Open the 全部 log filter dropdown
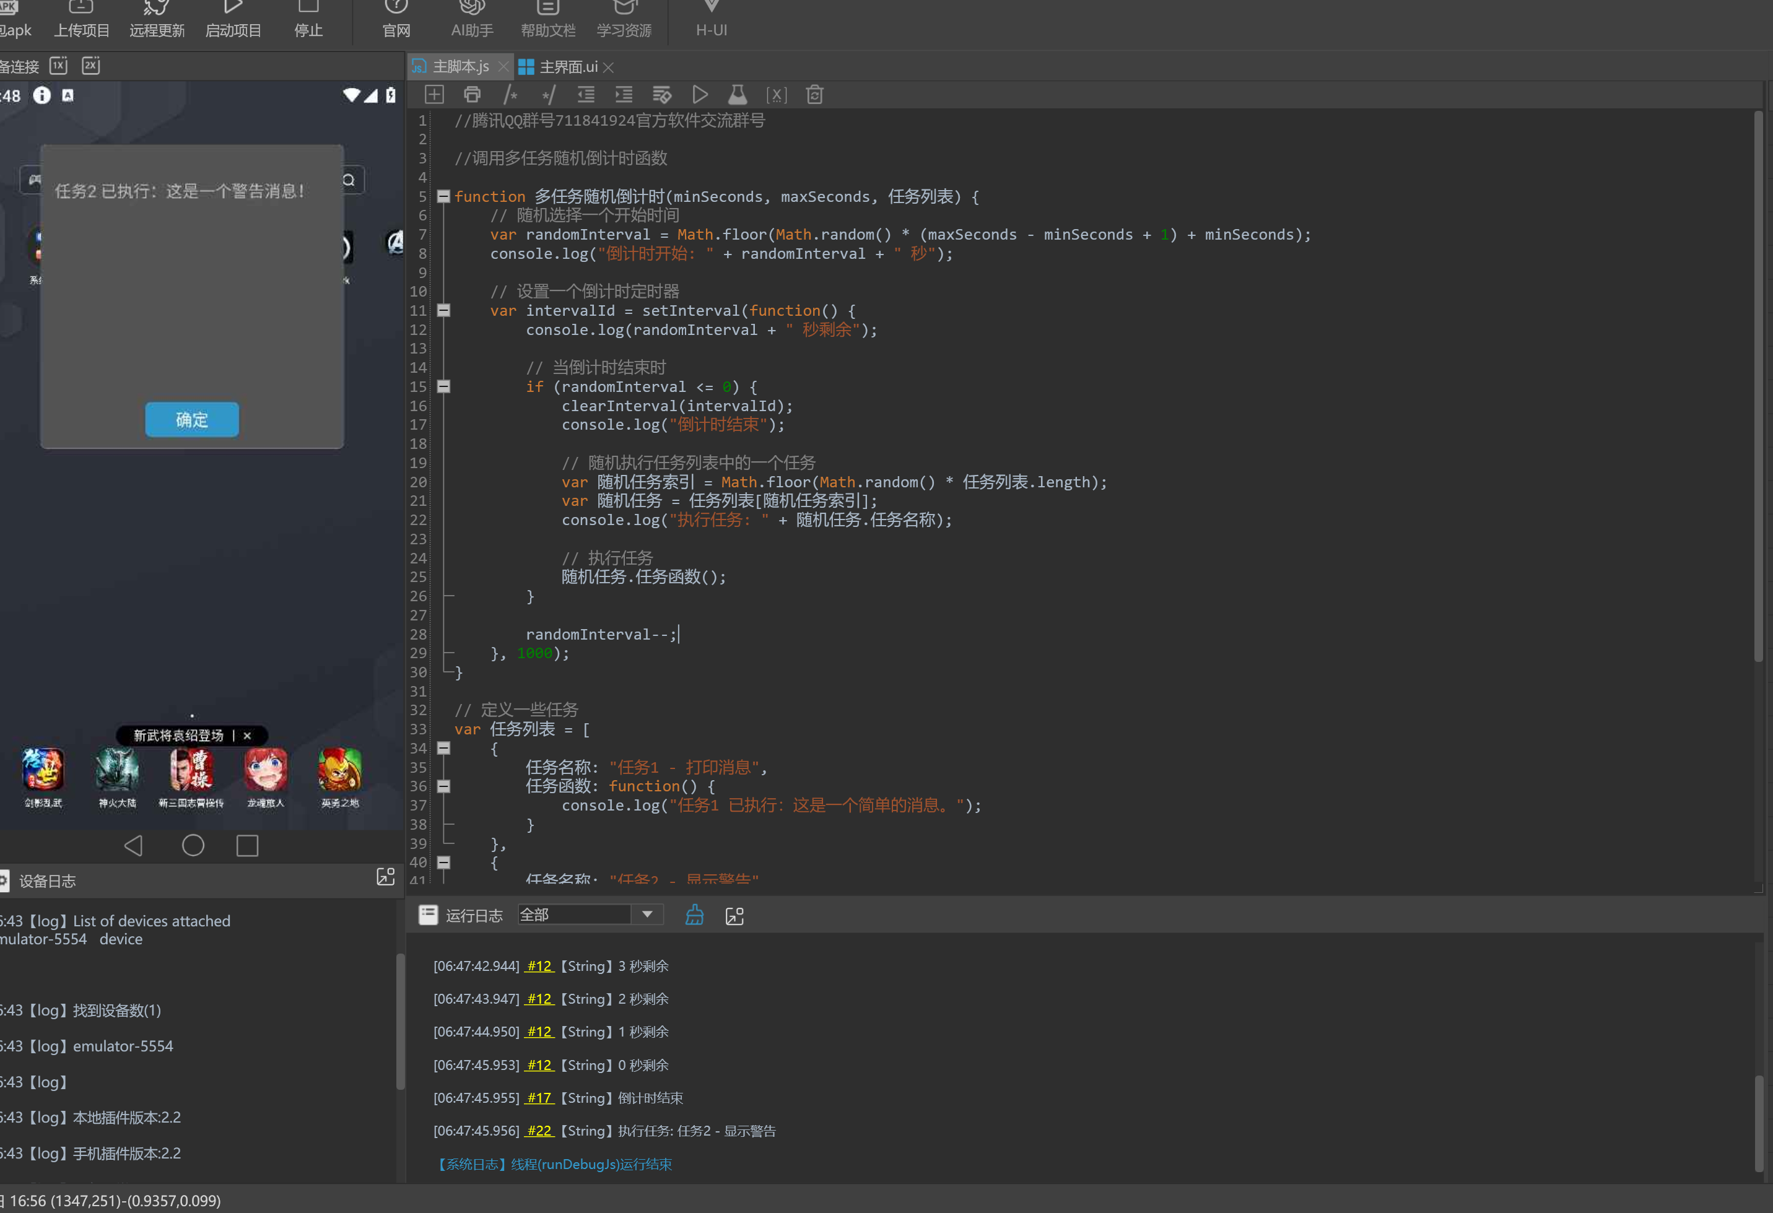The image size is (1773, 1213). coord(647,914)
